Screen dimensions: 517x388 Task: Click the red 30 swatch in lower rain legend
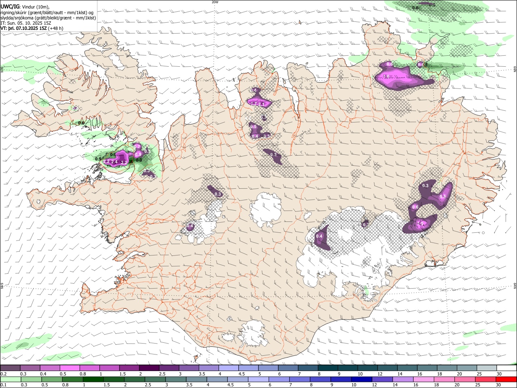(x=507, y=380)
